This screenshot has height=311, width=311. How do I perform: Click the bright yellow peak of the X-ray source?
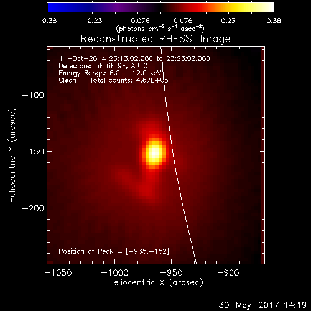pyautogui.click(x=155, y=153)
